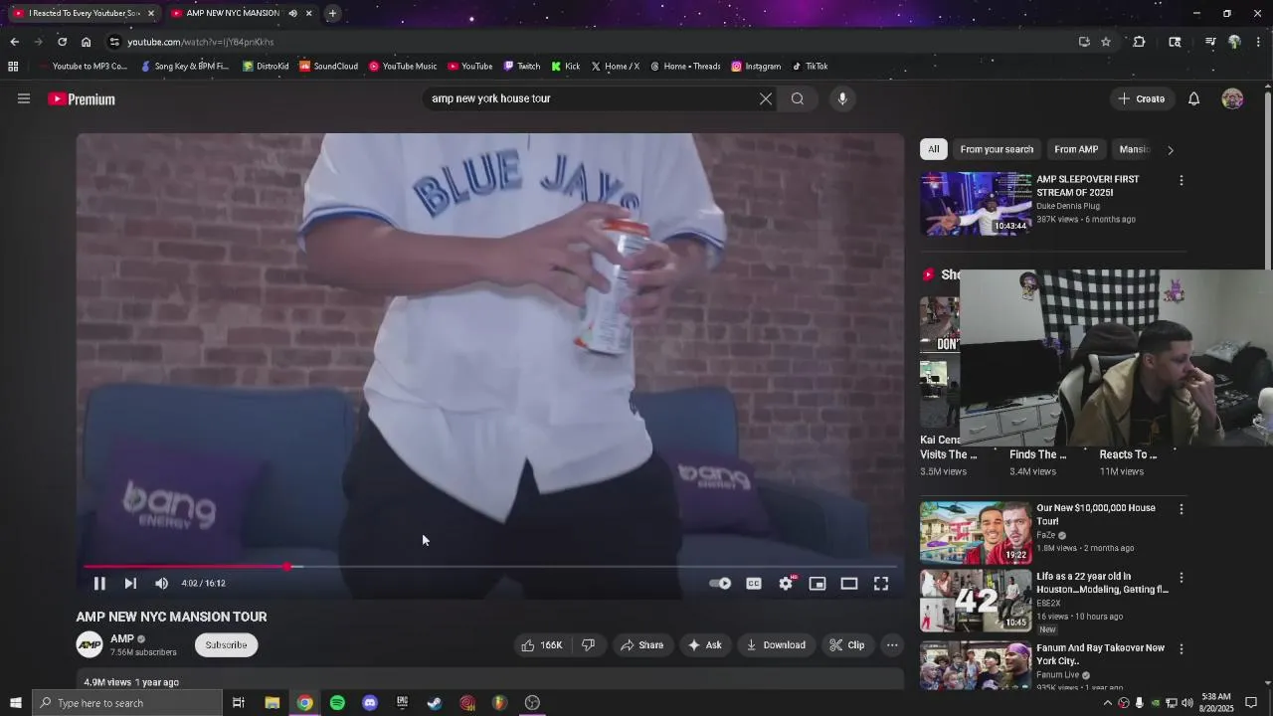The height and width of the screenshot is (716, 1273).
Task: Seek on the red video progress bar
Action: 489,567
